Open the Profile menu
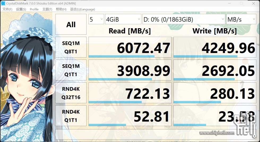260x142 pixels. point(34,9)
